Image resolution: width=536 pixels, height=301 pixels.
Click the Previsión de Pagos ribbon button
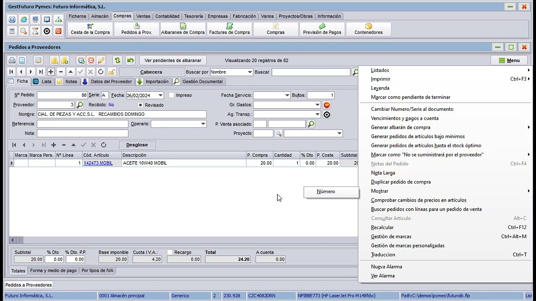click(322, 29)
